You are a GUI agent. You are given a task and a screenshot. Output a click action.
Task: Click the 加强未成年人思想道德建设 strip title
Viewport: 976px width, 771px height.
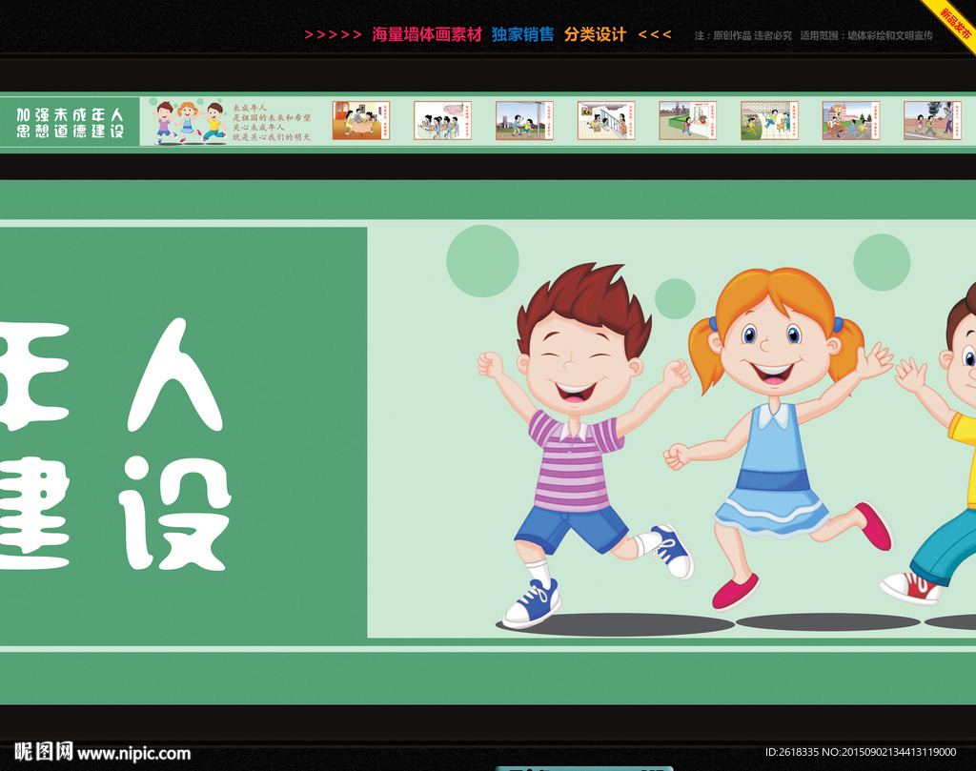[70, 123]
